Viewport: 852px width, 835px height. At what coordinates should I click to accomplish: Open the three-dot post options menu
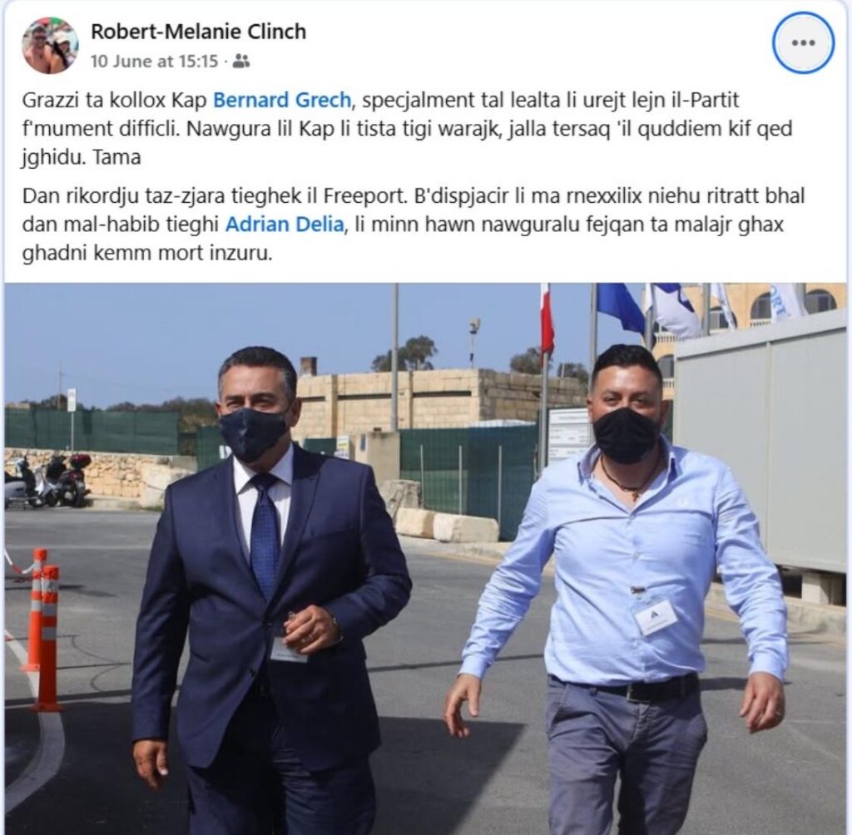[803, 43]
